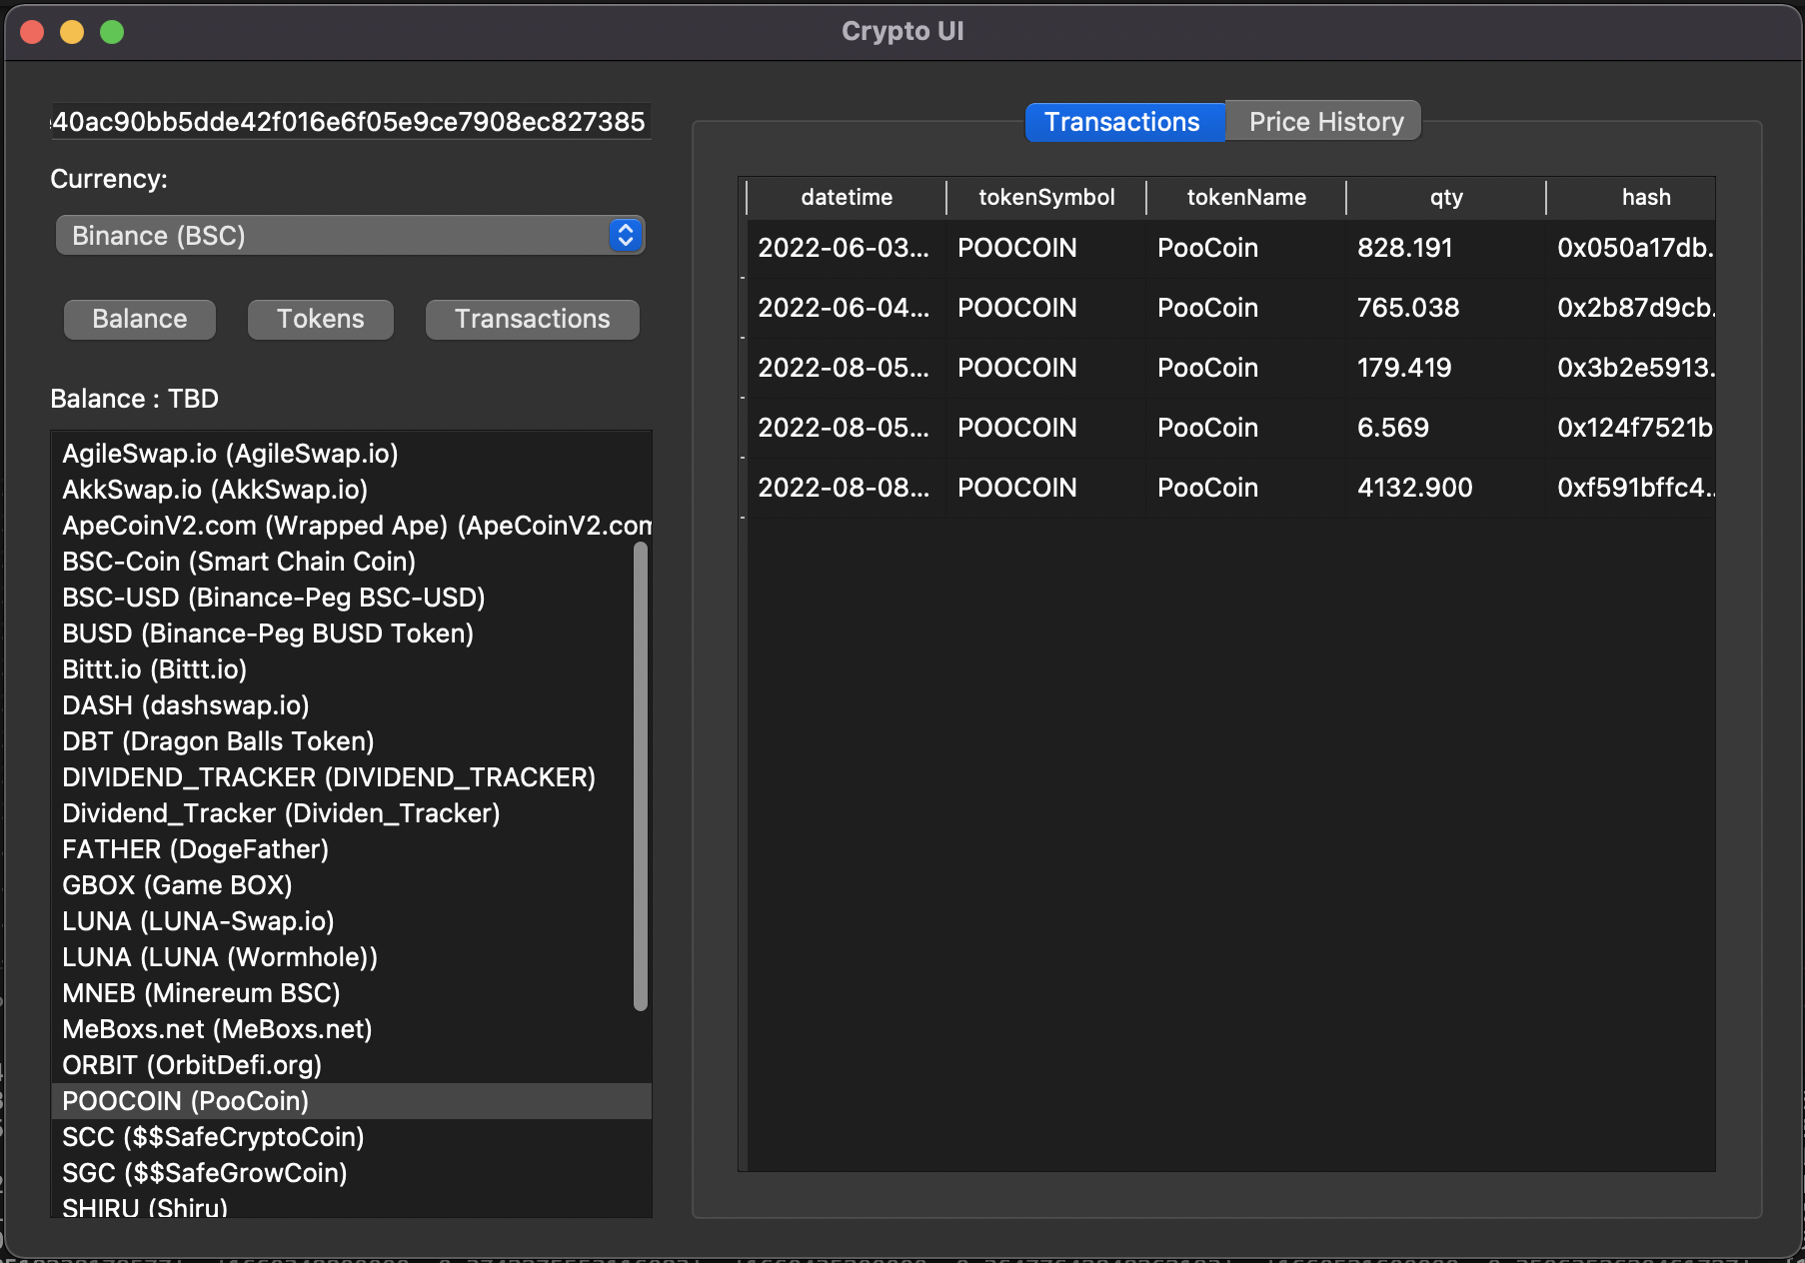
Task: Select FATHER (DogeFather) token
Action: (x=351, y=849)
